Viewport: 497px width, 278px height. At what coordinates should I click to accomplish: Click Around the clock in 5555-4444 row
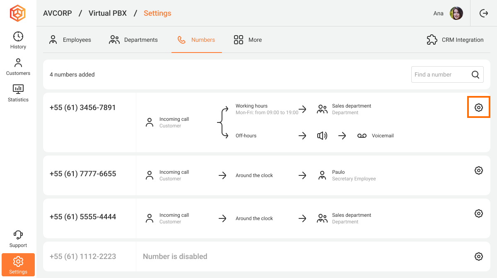coord(254,218)
